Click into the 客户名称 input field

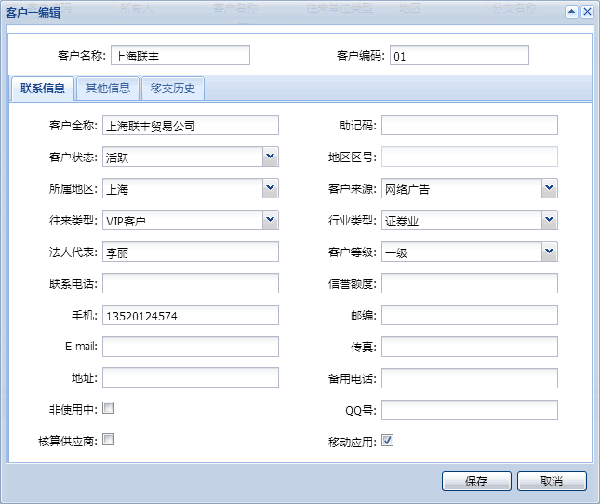pyautogui.click(x=180, y=56)
